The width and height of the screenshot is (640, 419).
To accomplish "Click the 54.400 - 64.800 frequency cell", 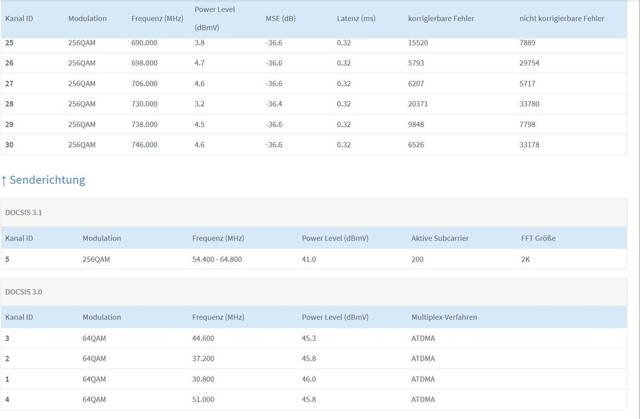I will [x=217, y=259].
